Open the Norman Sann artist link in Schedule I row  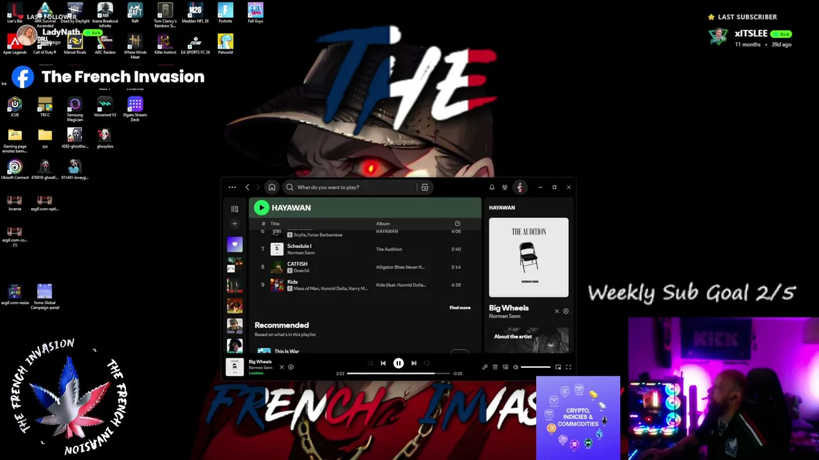(301, 252)
